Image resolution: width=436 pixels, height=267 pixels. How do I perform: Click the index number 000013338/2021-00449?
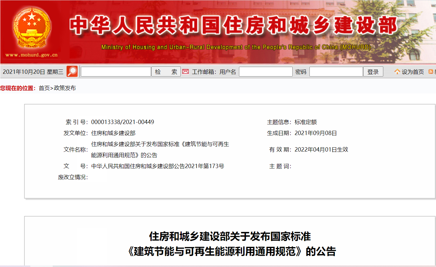click(x=123, y=122)
